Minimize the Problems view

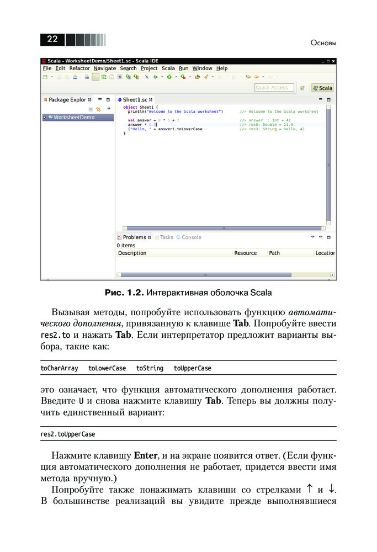pyautogui.click(x=321, y=237)
